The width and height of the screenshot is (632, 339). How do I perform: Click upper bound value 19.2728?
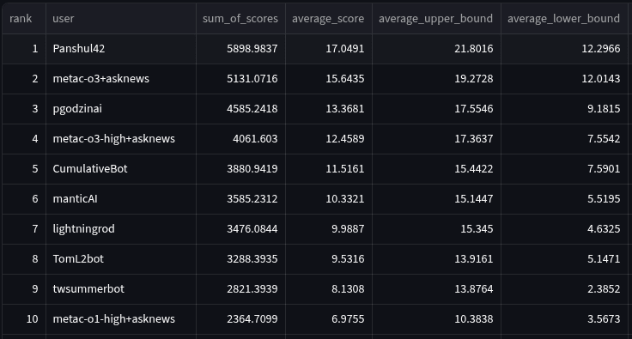tap(436, 79)
